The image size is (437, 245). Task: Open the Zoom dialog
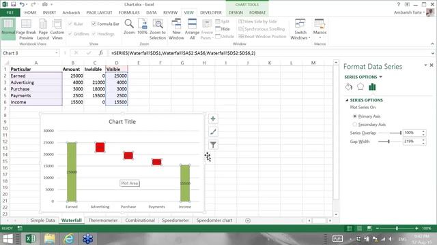[129, 27]
